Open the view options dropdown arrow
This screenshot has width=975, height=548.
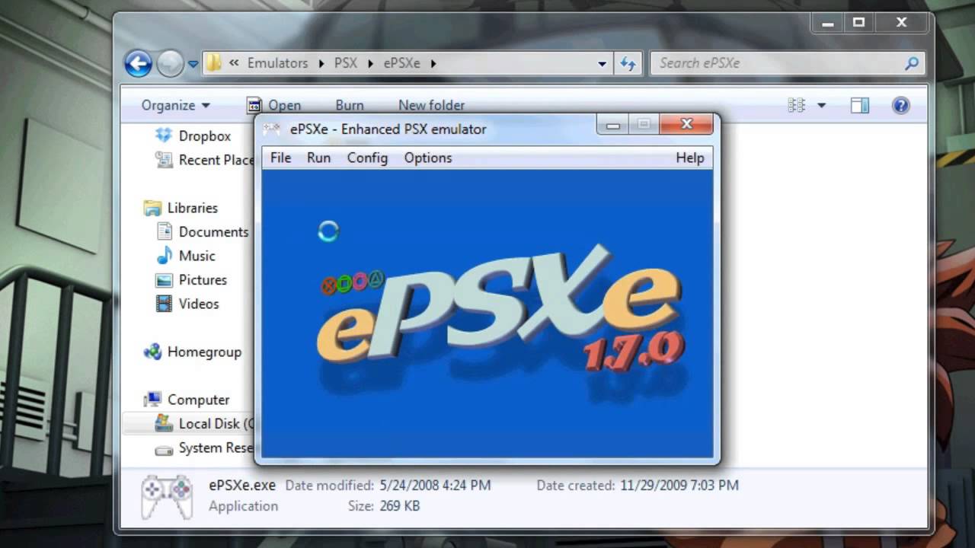(x=821, y=105)
